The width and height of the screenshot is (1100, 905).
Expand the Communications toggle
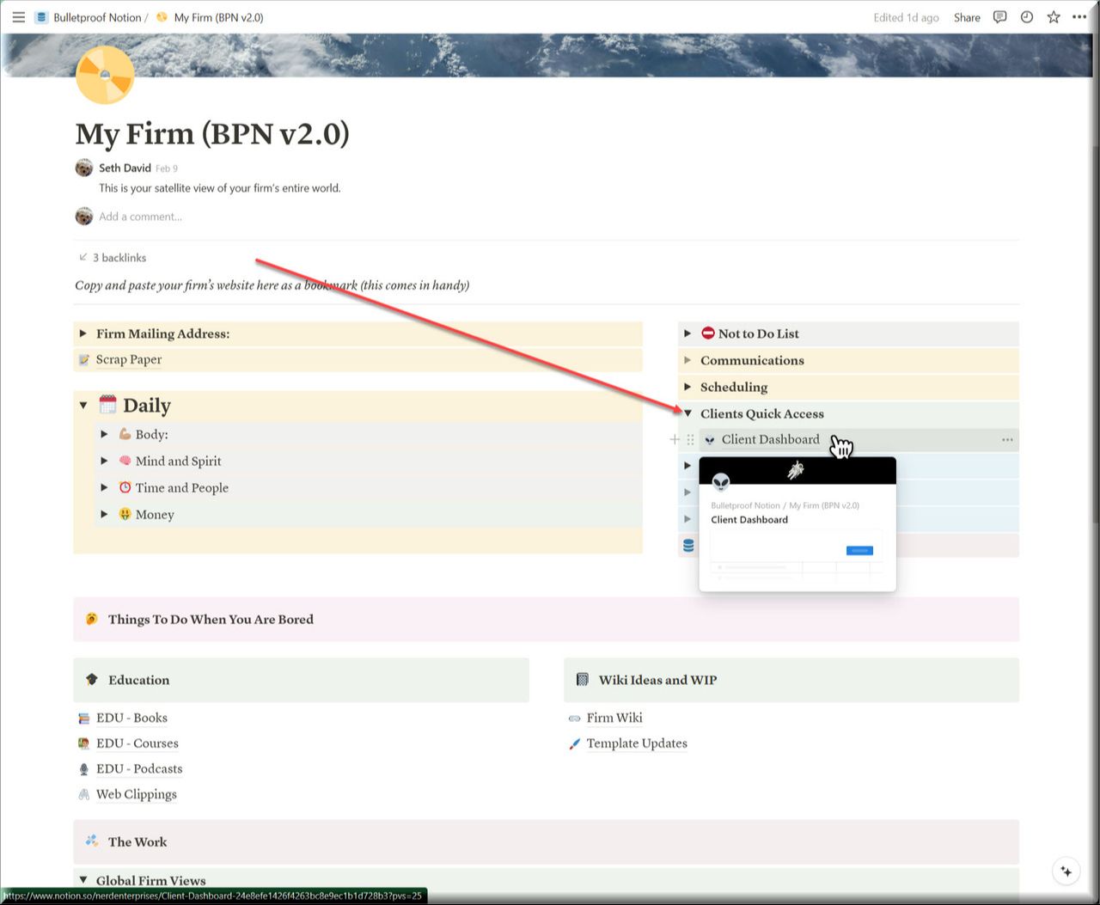click(687, 360)
